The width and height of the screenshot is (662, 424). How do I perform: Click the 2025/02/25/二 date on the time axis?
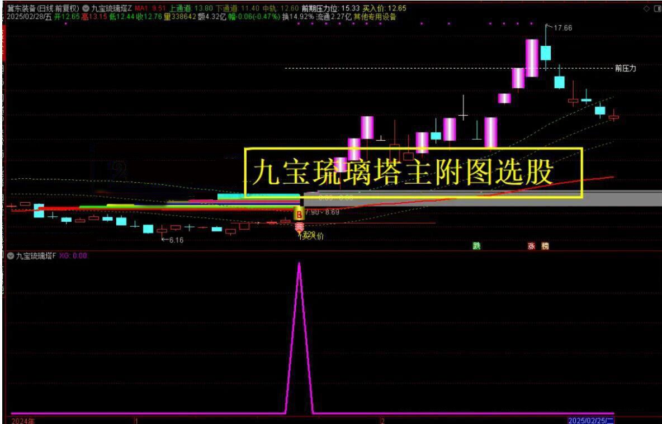pyautogui.click(x=590, y=421)
